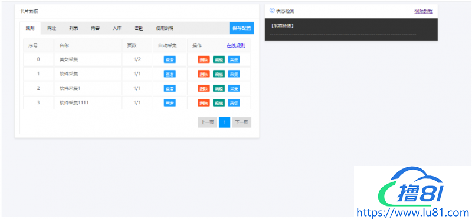Go to 下一页 in pagination
472x219 pixels.
(x=241, y=122)
